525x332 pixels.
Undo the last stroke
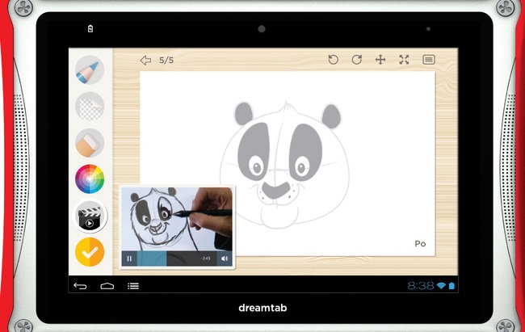pyautogui.click(x=333, y=61)
